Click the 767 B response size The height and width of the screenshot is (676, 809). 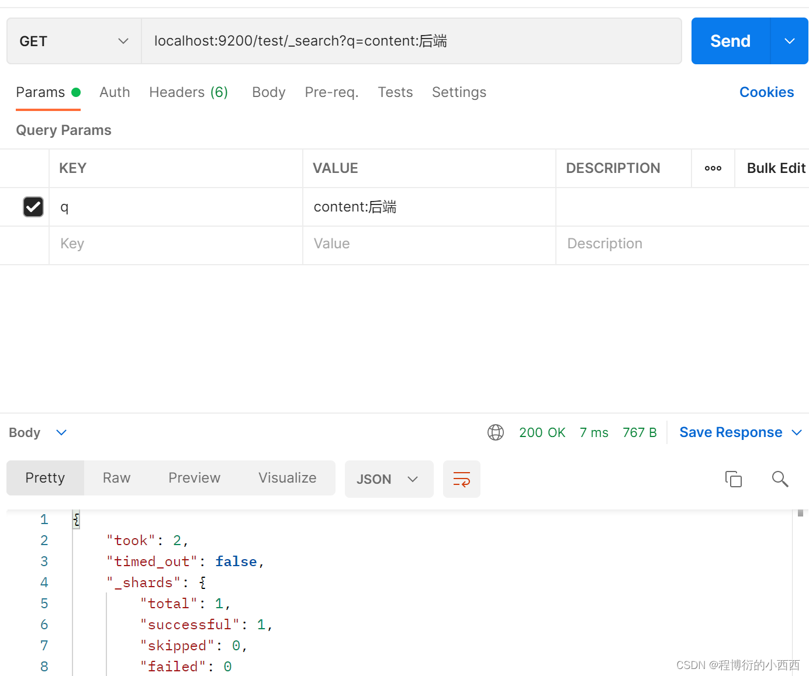coord(639,432)
